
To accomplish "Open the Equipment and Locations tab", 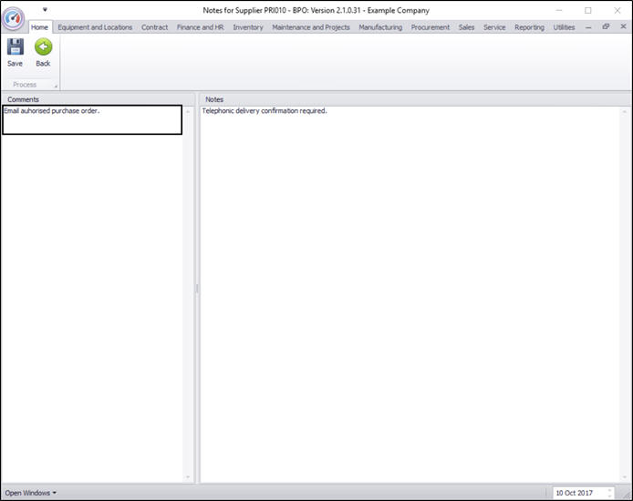I will point(95,27).
